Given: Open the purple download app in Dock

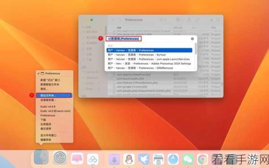Looking at the screenshot, I should tap(114, 159).
